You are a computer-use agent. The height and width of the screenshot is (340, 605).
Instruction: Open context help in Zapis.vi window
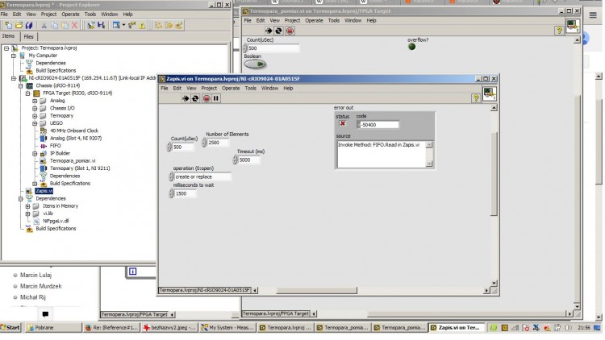coord(476,98)
